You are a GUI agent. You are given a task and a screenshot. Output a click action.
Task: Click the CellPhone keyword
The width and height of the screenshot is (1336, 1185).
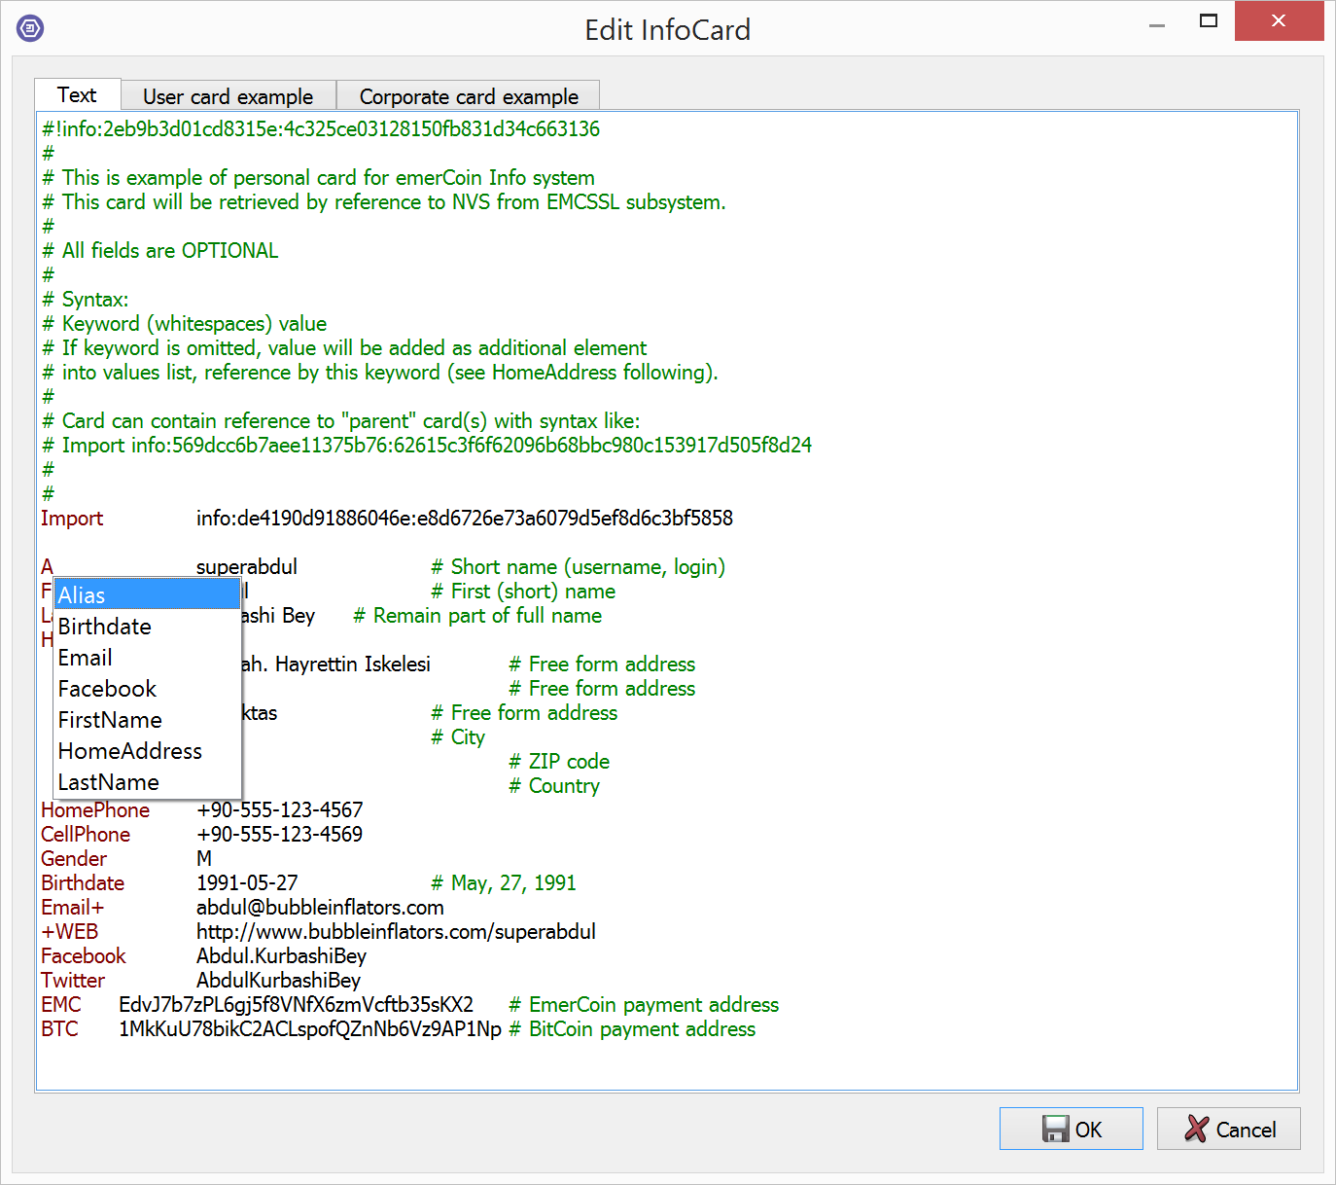pos(86,834)
